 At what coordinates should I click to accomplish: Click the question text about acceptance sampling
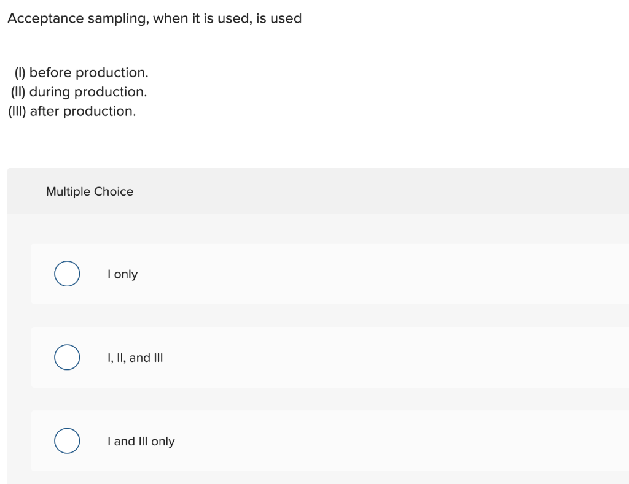pyautogui.click(x=154, y=18)
